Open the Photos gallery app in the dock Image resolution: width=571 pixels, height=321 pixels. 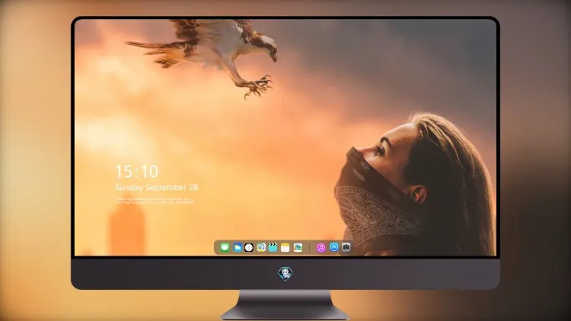point(298,247)
